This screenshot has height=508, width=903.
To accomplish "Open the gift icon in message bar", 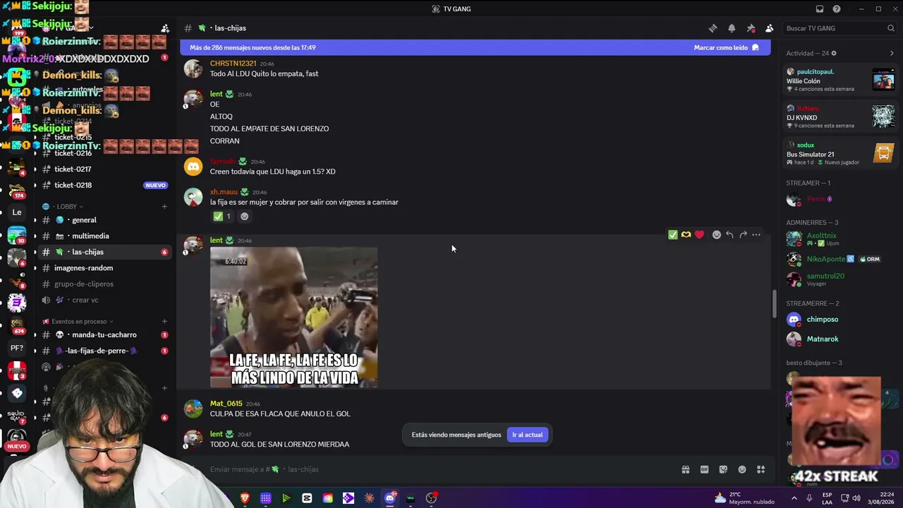I will (685, 469).
